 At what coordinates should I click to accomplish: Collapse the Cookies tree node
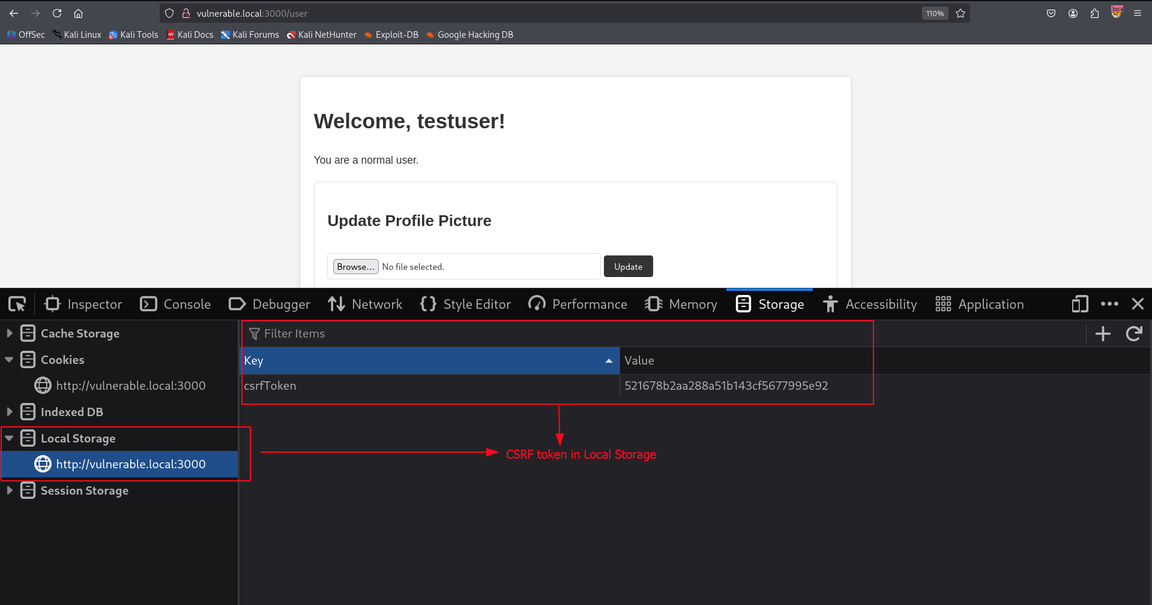pos(10,360)
